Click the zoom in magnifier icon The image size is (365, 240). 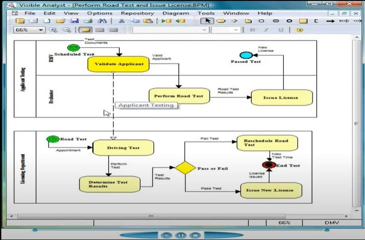(x=53, y=30)
